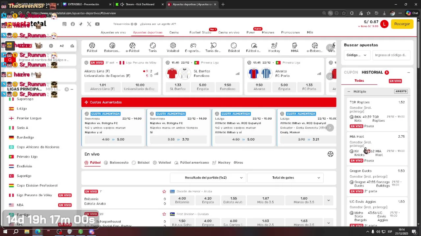Select the e-Baloncesto icon
421x236 pixels.
click(x=315, y=48)
